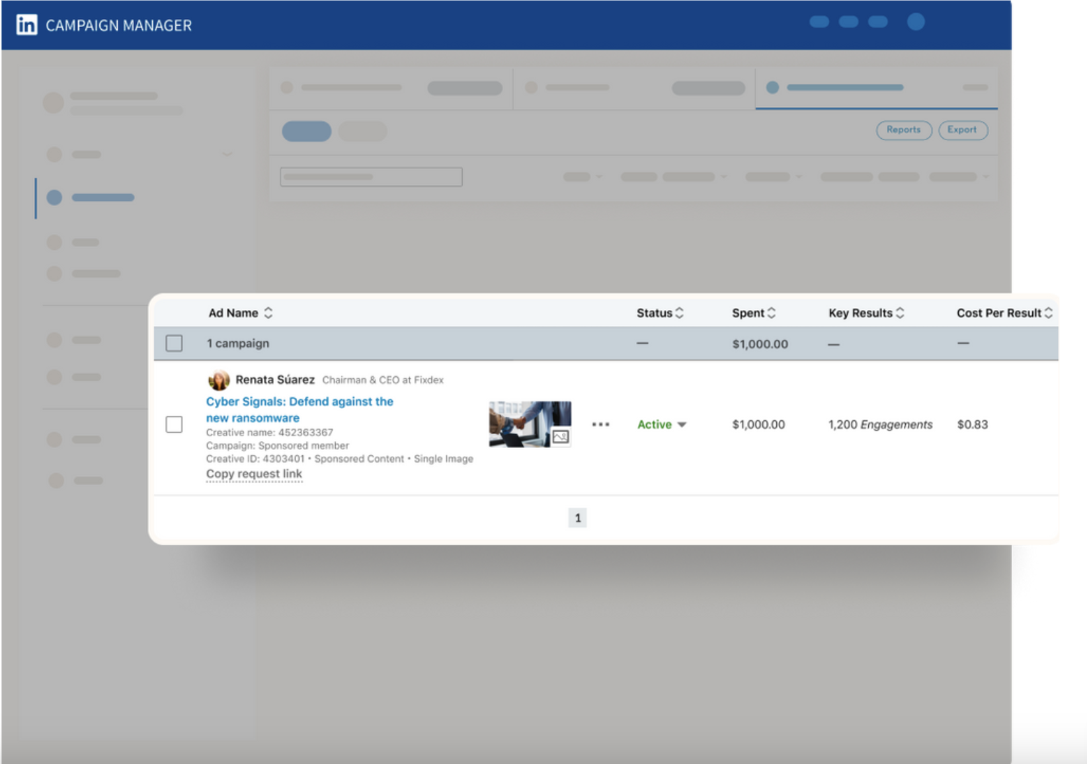Viewport: 1087px width, 764px height.
Task: Expand the Active status dropdown
Action: (x=682, y=425)
